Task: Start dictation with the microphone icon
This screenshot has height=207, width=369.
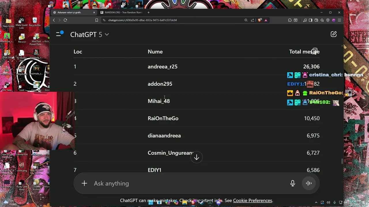Action: (x=293, y=183)
